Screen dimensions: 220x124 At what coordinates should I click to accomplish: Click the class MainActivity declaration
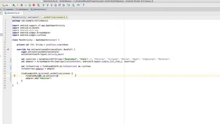36,40
